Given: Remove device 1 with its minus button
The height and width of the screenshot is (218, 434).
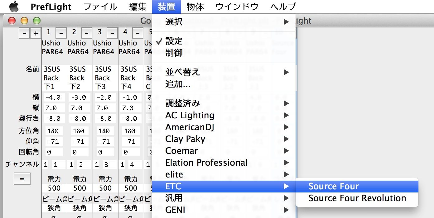Looking at the screenshot, I should point(61,33).
